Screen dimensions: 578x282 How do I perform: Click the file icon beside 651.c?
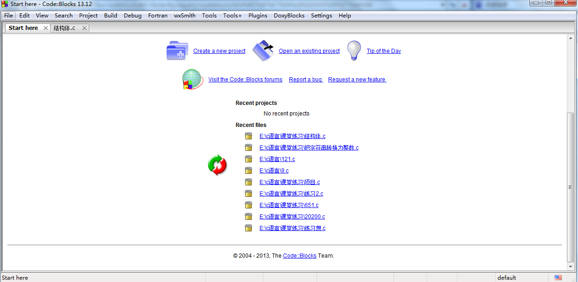249,205
